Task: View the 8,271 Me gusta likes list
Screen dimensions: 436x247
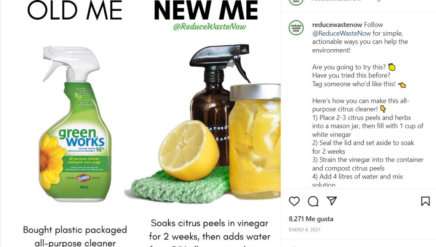Action: pos(311,219)
